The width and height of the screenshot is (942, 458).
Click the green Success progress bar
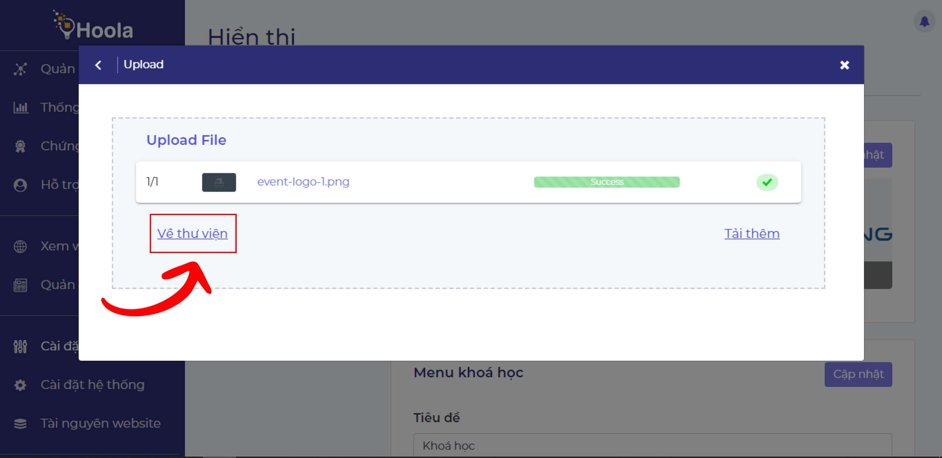pos(606,182)
